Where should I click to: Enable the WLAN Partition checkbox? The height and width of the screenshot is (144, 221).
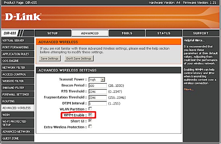(x=90, y=109)
